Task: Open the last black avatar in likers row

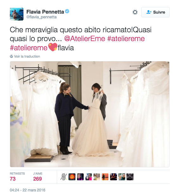Action: point(130,177)
